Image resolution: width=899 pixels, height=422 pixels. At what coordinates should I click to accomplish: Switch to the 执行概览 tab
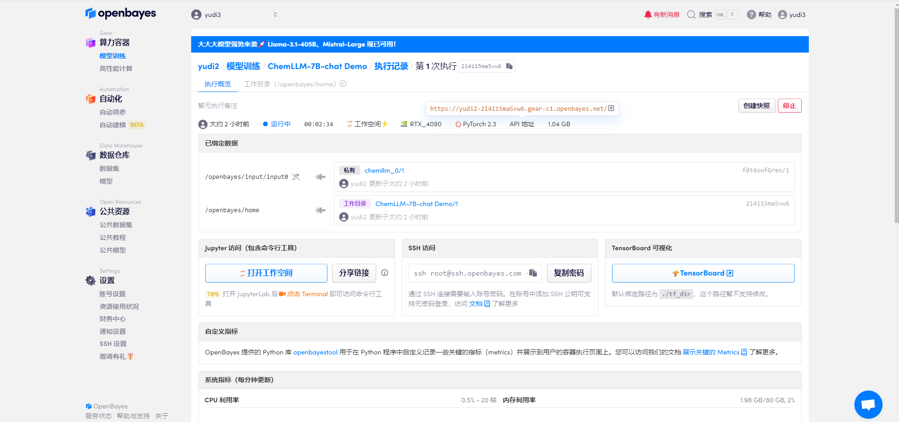pos(217,84)
